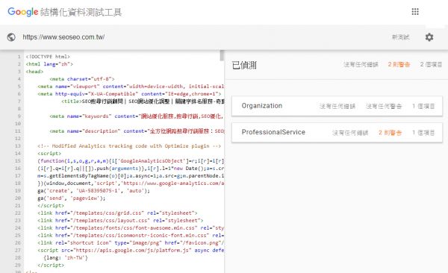Click ProfessionalService's 1 item count
The image size is (448, 273).
pos(423,133)
